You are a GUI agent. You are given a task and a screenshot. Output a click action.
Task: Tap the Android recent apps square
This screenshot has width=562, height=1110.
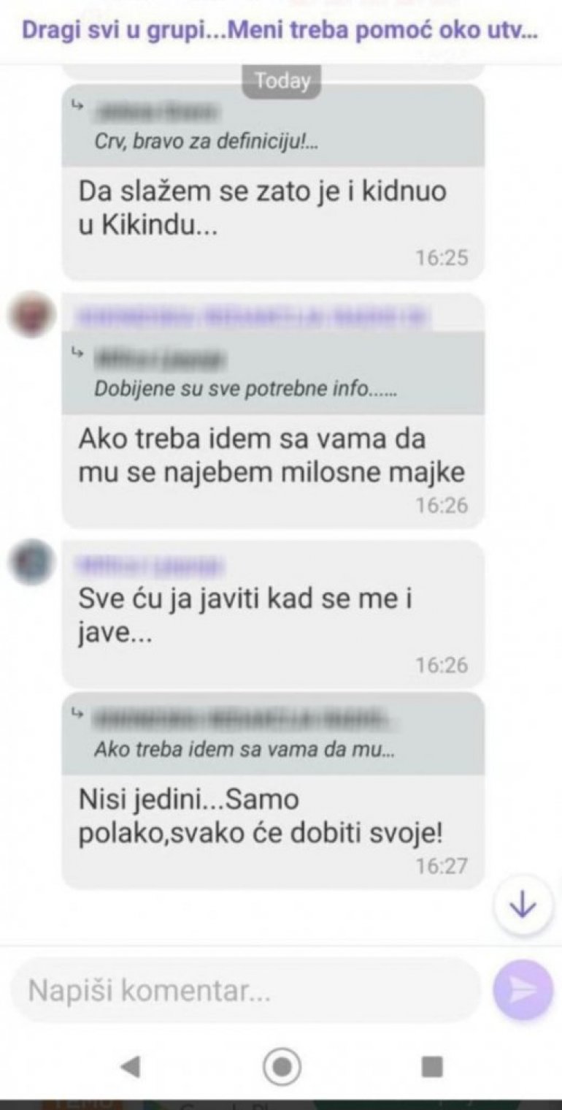(x=433, y=1068)
